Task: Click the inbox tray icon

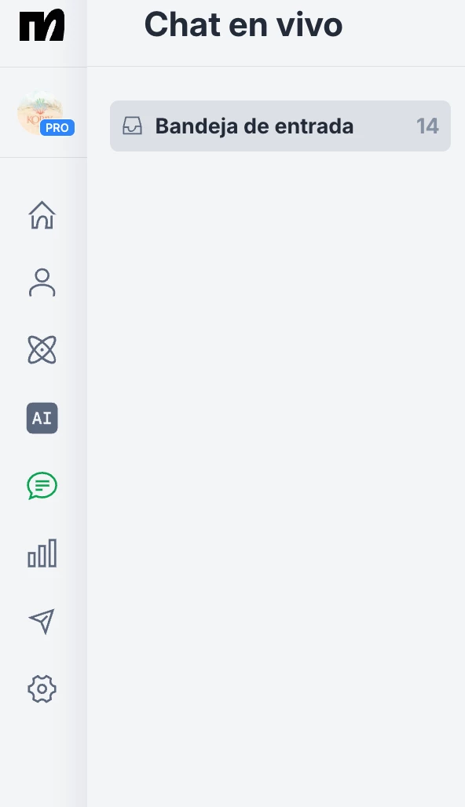Action: 132,126
